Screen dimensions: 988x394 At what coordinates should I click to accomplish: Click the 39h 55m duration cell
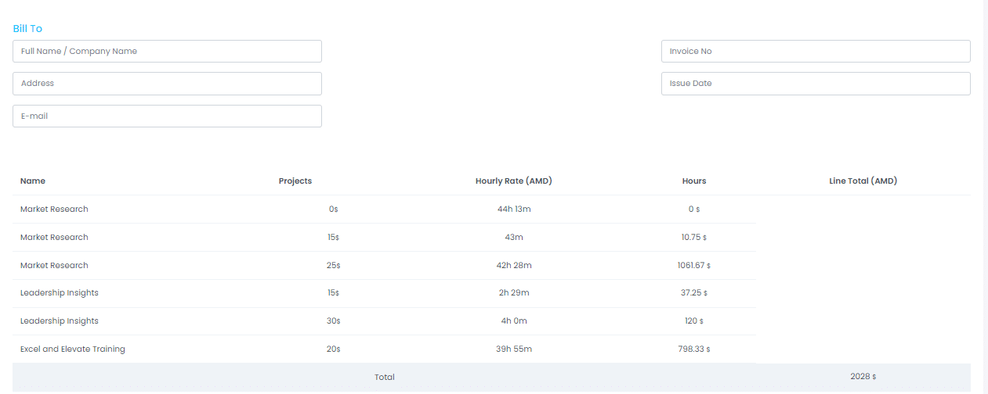514,349
